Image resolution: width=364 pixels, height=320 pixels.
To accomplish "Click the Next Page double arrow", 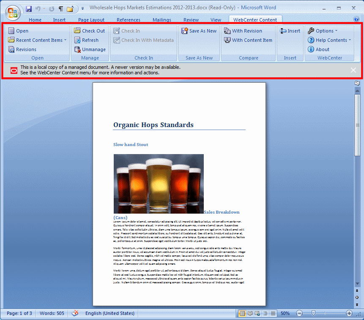I will tap(357, 304).
